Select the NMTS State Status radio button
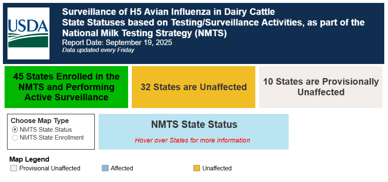Screen dimensions: 388x182 click(x=15, y=130)
